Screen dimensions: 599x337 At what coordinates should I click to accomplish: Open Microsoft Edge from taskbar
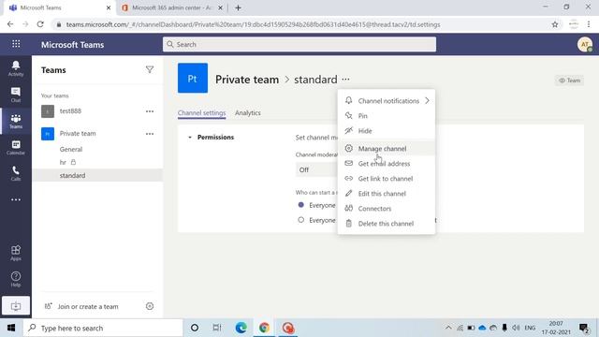[241, 328]
